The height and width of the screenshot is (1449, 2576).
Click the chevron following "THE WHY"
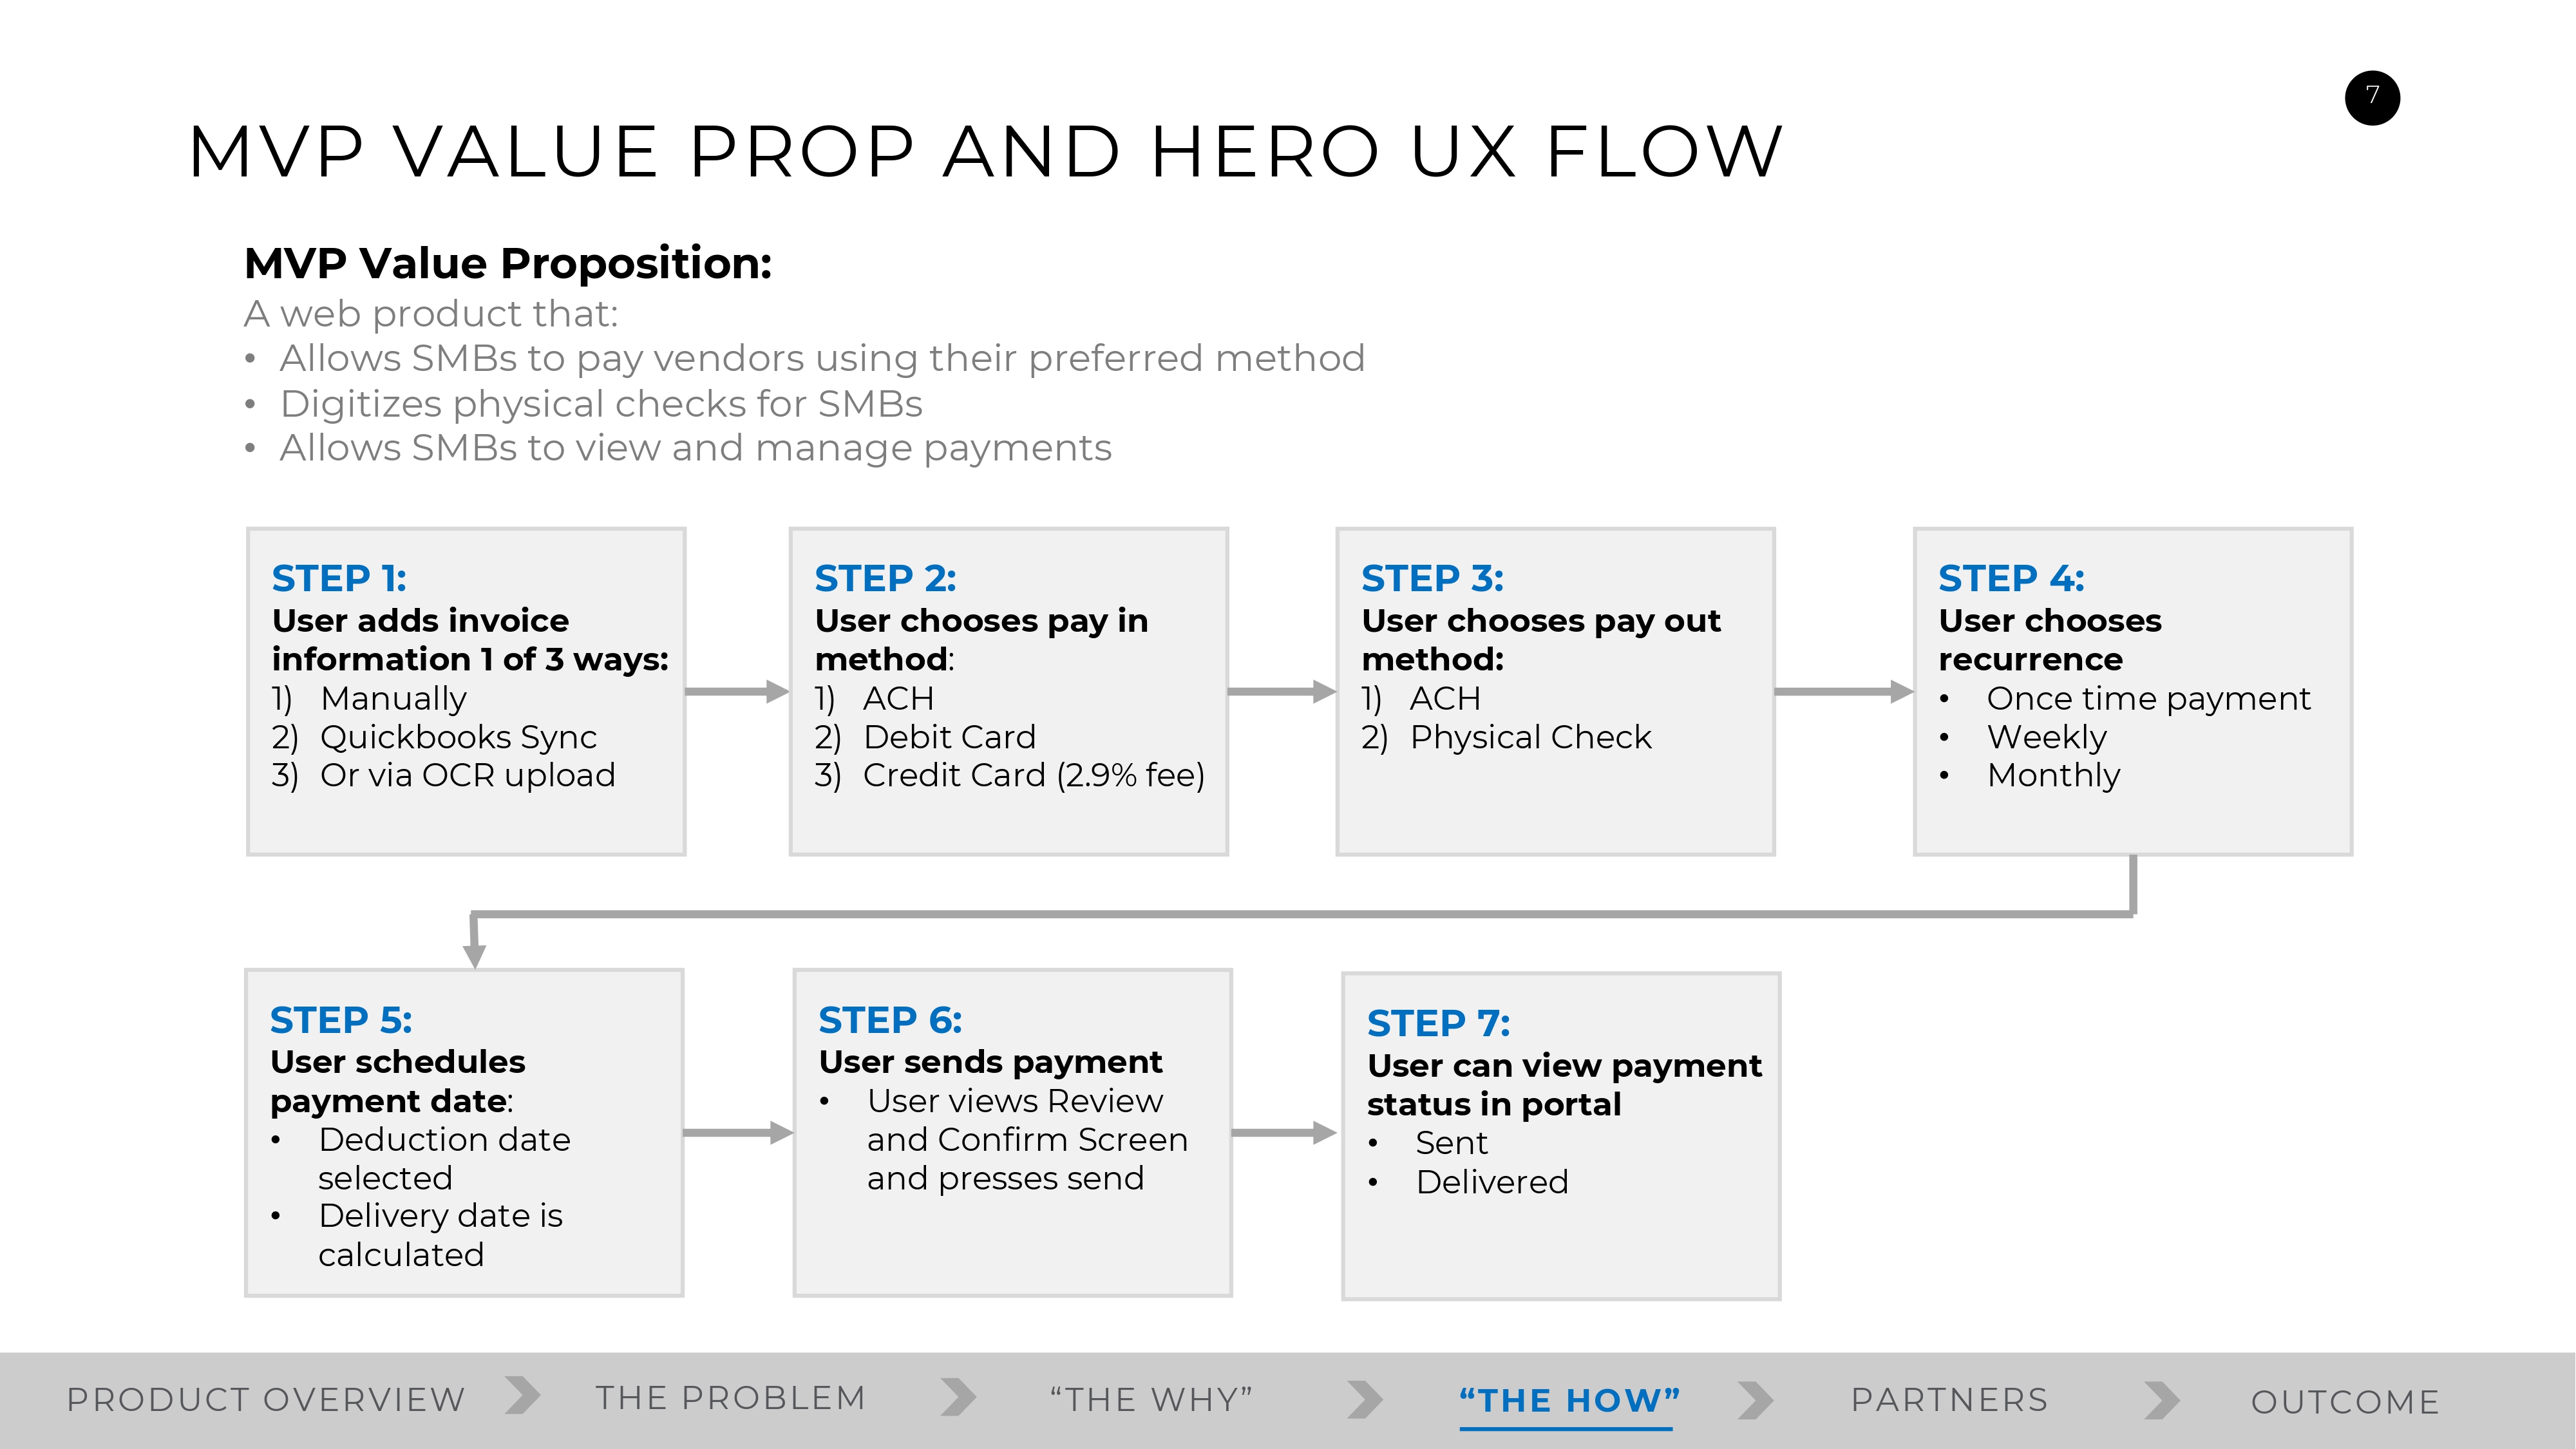coord(1364,1399)
